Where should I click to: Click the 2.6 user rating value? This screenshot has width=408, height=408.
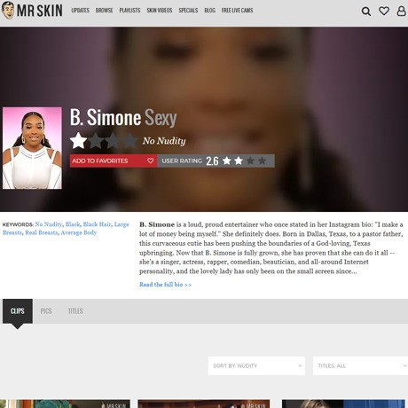212,161
